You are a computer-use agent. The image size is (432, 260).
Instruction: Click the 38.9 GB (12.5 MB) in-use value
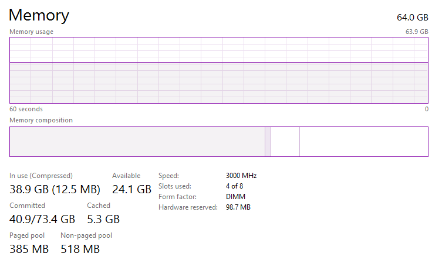point(55,189)
